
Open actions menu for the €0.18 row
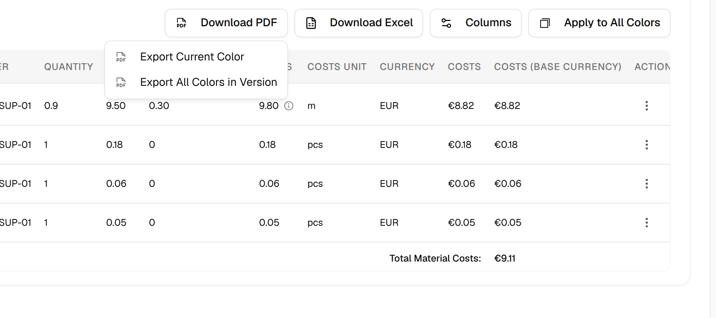[647, 145]
